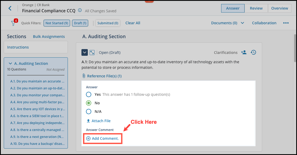The height and width of the screenshot is (155, 297).
Task: Click Add Comment under Answer Comment
Action: 102,138
